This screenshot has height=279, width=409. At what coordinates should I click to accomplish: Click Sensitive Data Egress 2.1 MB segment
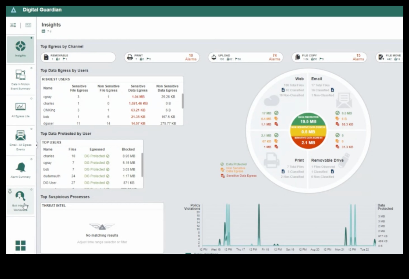click(308, 142)
